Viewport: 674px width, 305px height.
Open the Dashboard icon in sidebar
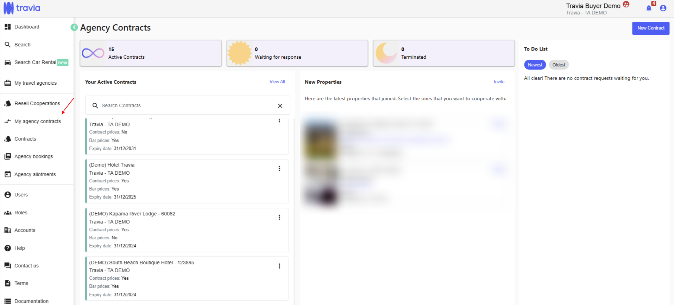pyautogui.click(x=7, y=27)
